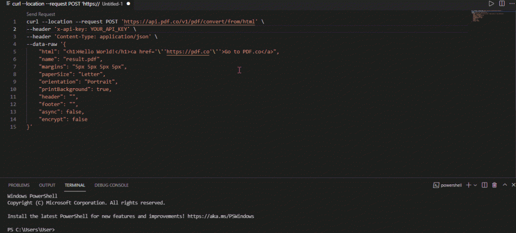Screen dimensions: 516x233
Task: Open the api.pdf.co convert URL link
Action: pyautogui.click(x=190, y=22)
